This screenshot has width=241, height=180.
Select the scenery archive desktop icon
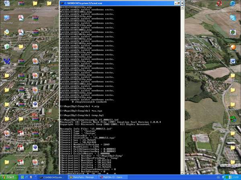point(35,135)
